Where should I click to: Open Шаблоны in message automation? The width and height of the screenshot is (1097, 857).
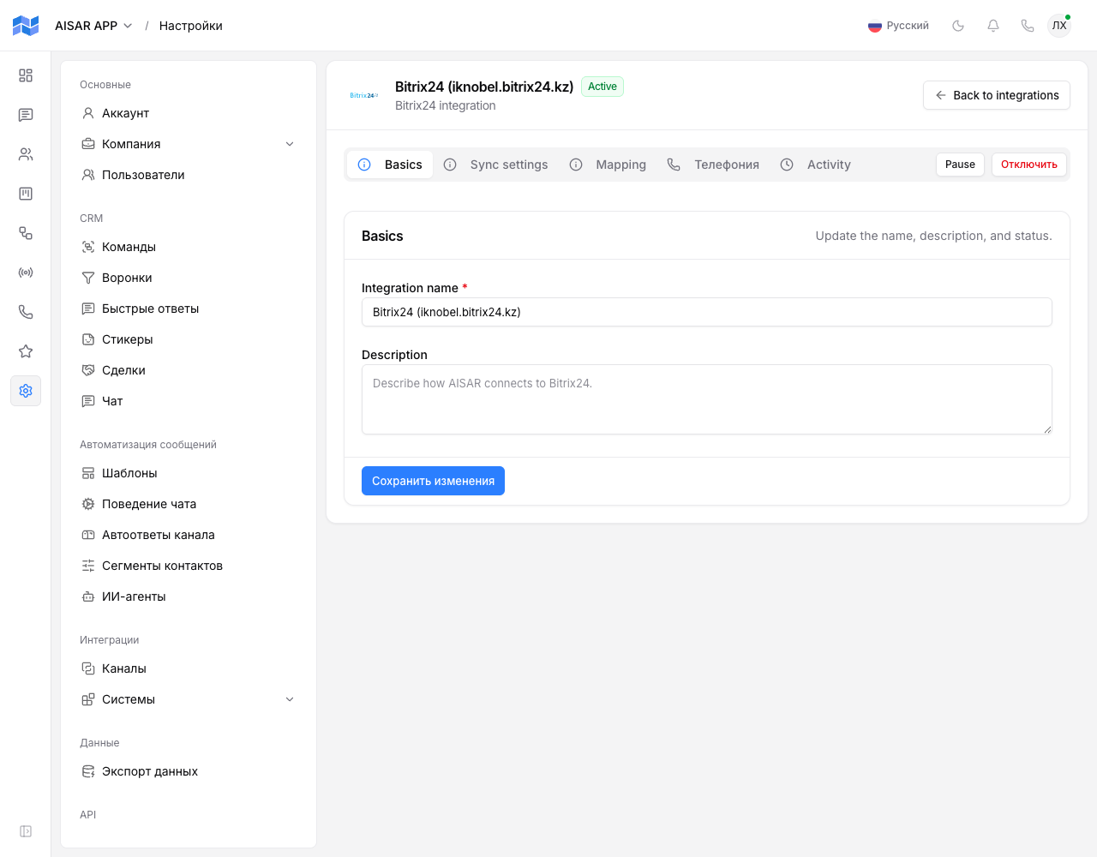click(x=189, y=473)
